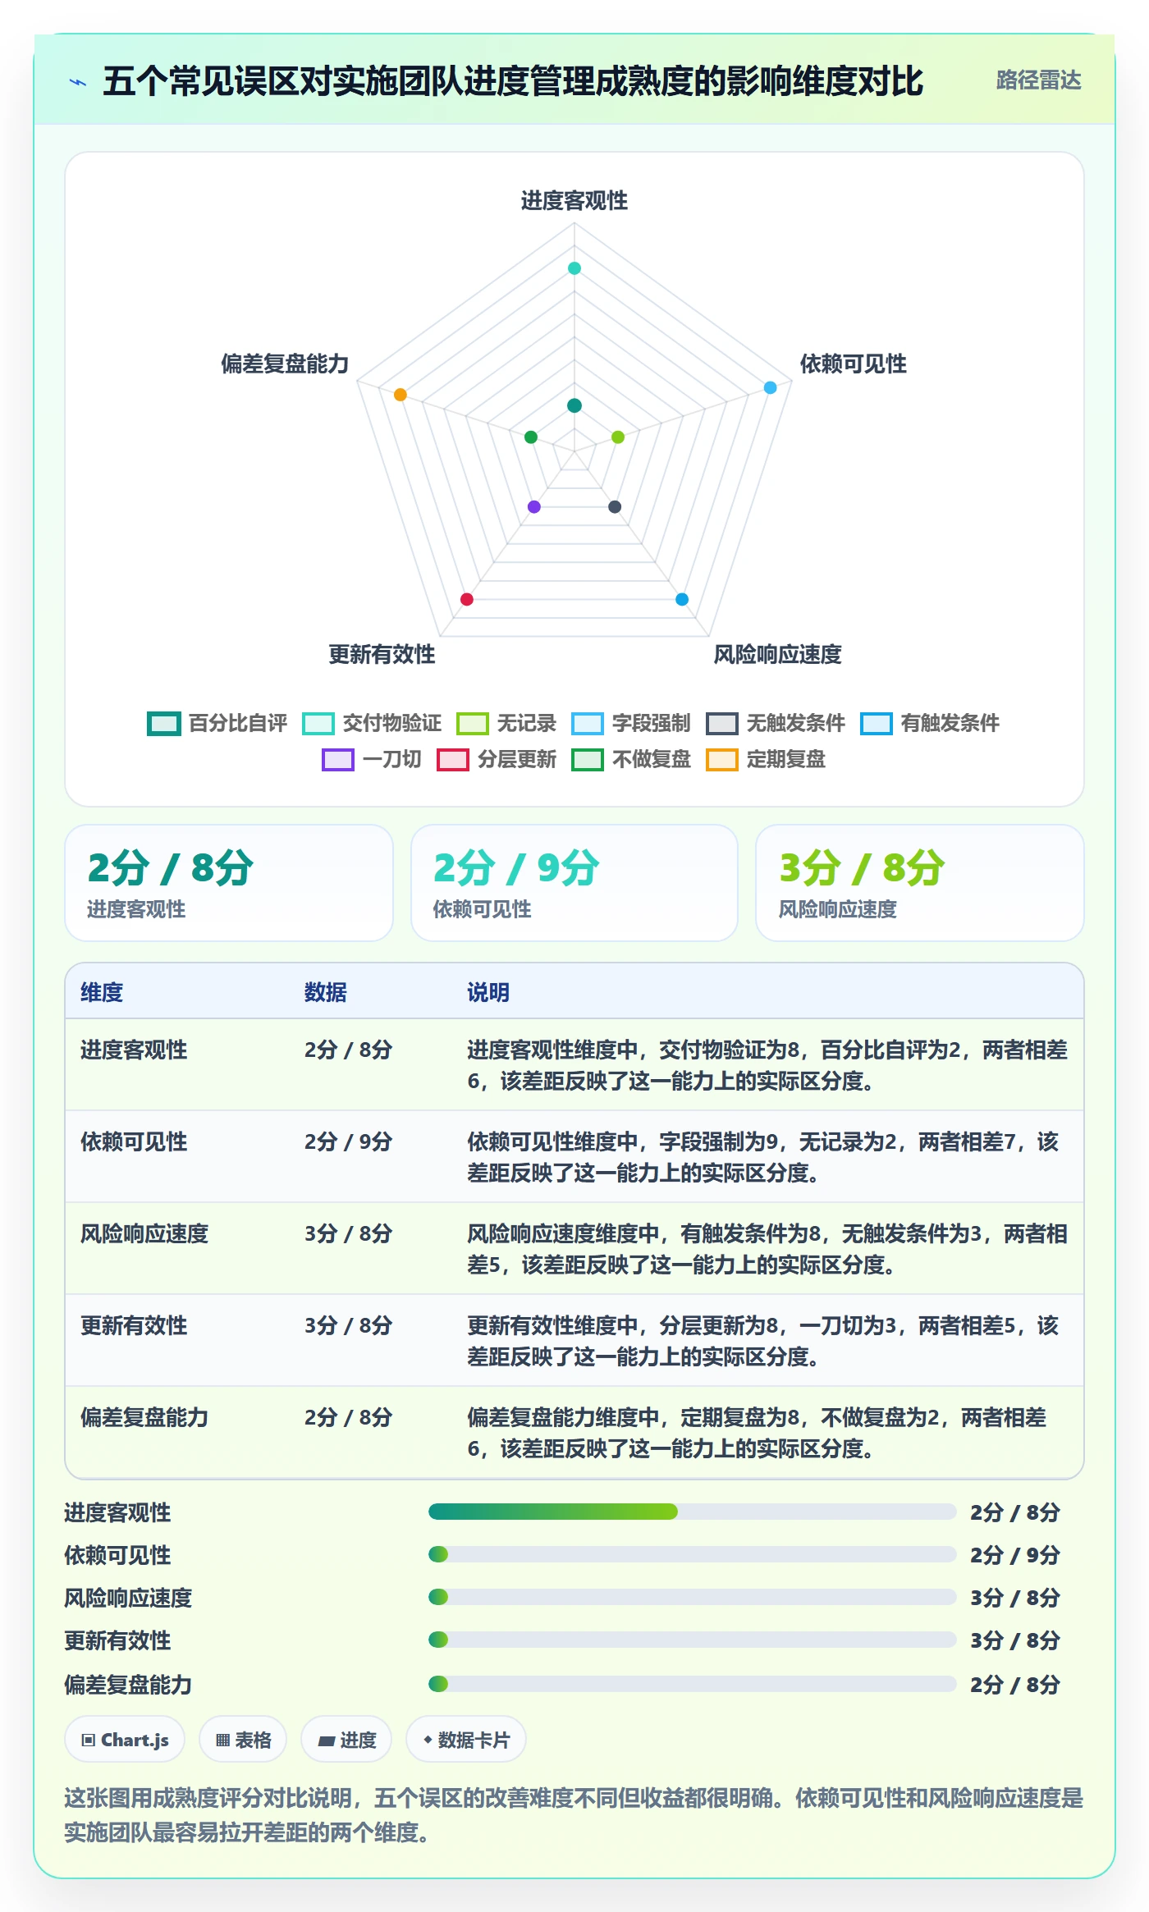Click the 风险响应速度 axis label on the radar
This screenshot has height=1912, width=1149.
[777, 654]
